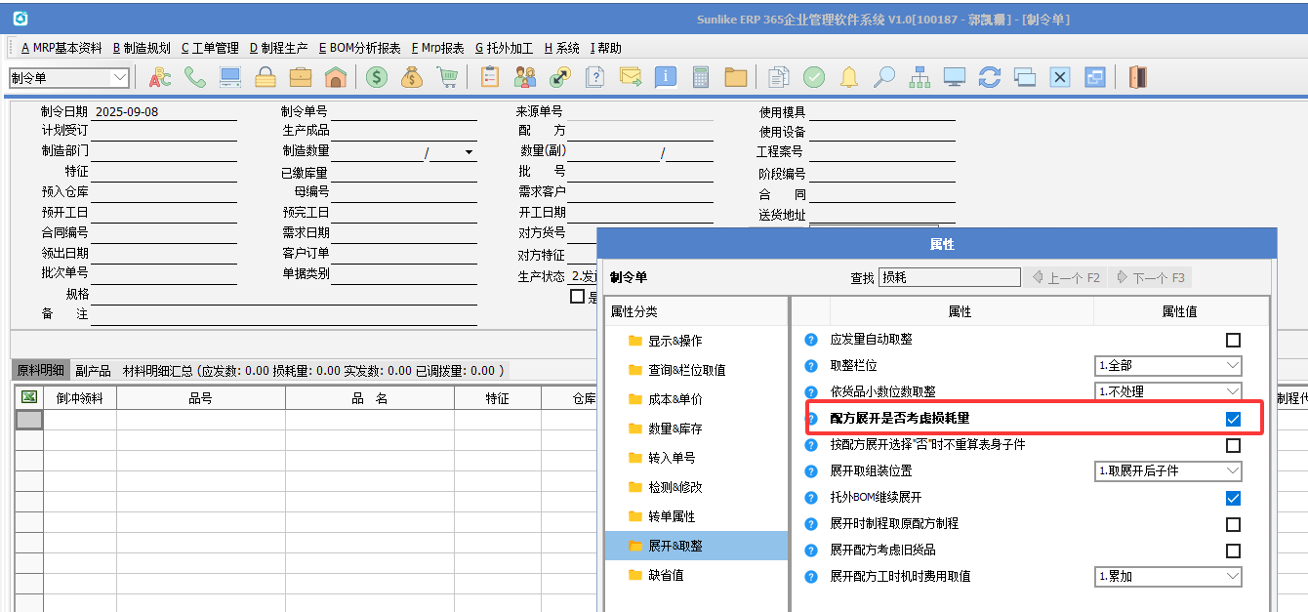
Task: Click the green dollar coin icon
Action: 377,77
